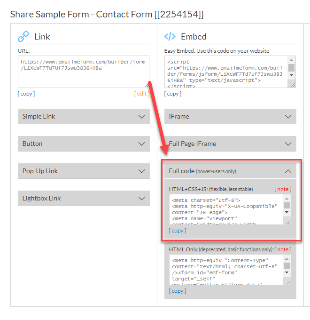Click scroll down arrow in HTML Only box
Viewport: 310px width, 320px height.
tap(287, 272)
